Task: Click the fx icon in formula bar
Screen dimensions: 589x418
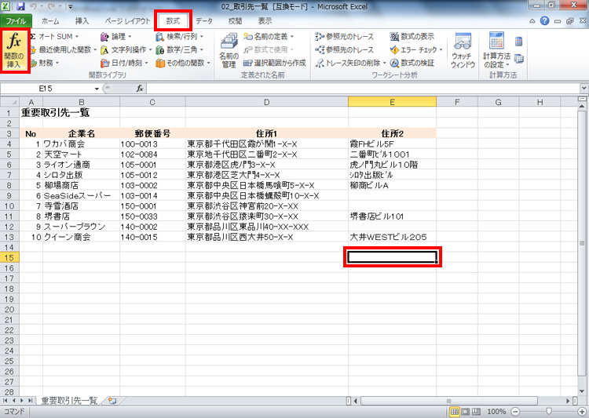Action: [140, 89]
